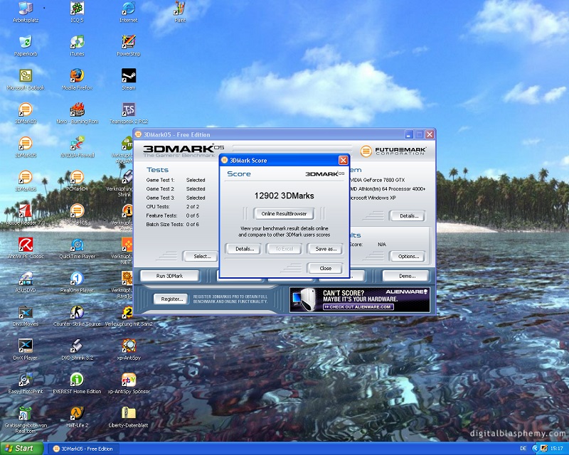The image size is (569, 455).
Task: Select the Liberty-Datenblatt folder icon
Action: click(129, 417)
